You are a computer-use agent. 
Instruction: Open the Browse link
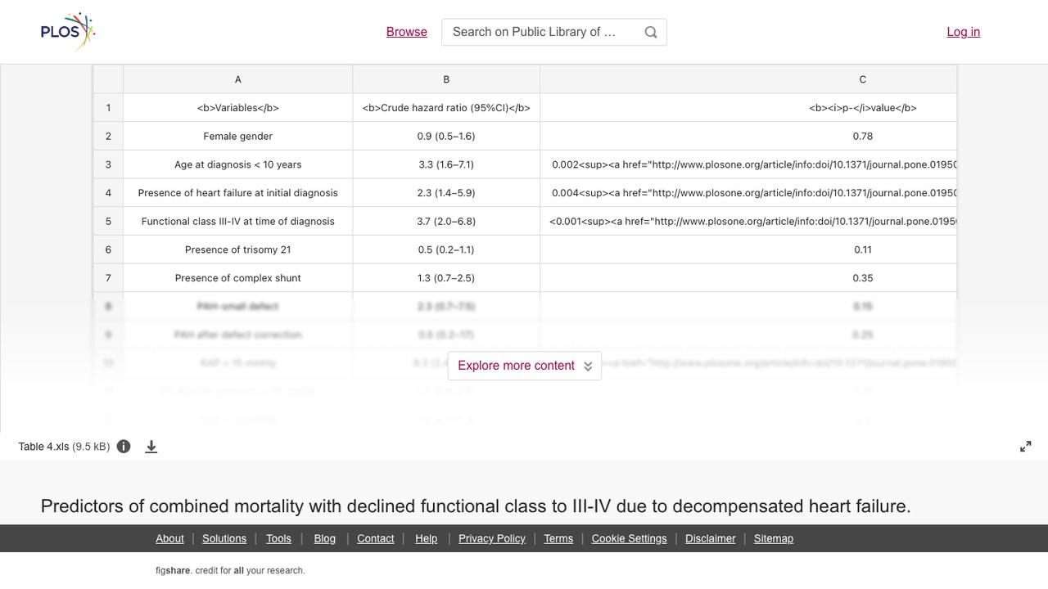click(407, 32)
